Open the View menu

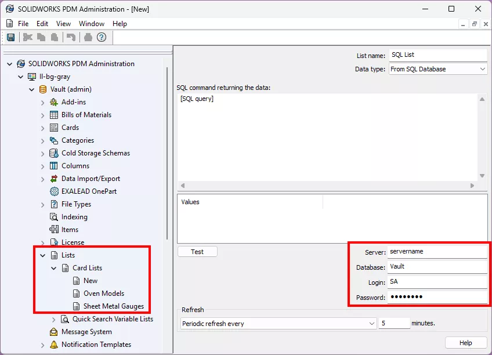(63, 24)
